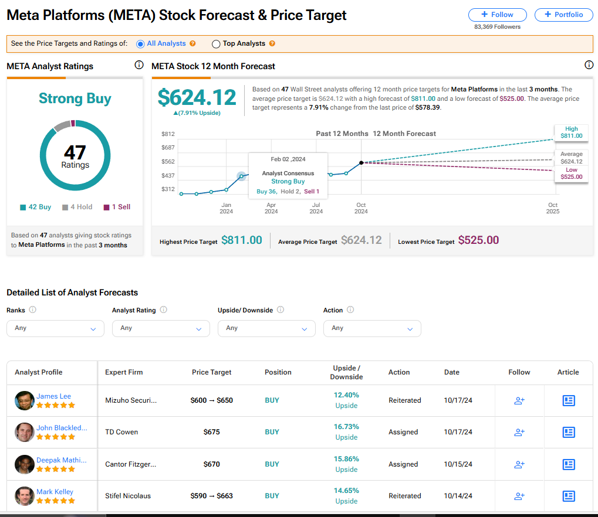Screen dimensions: 598x517
Task: Click Mark Kelley's profile photo
Action: pyautogui.click(x=25, y=496)
